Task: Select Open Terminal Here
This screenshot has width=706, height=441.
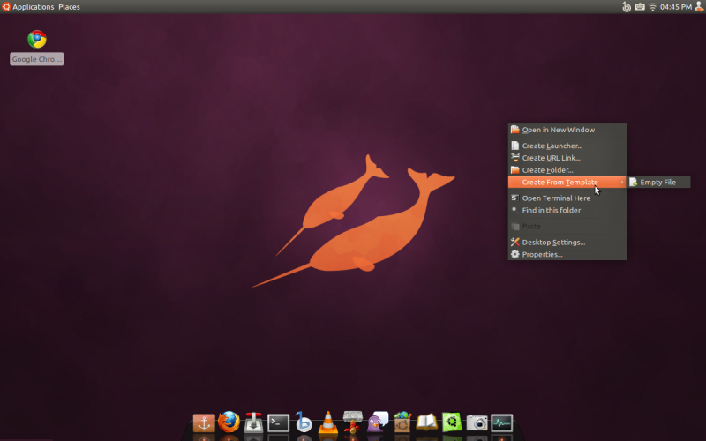Action: pos(567,198)
